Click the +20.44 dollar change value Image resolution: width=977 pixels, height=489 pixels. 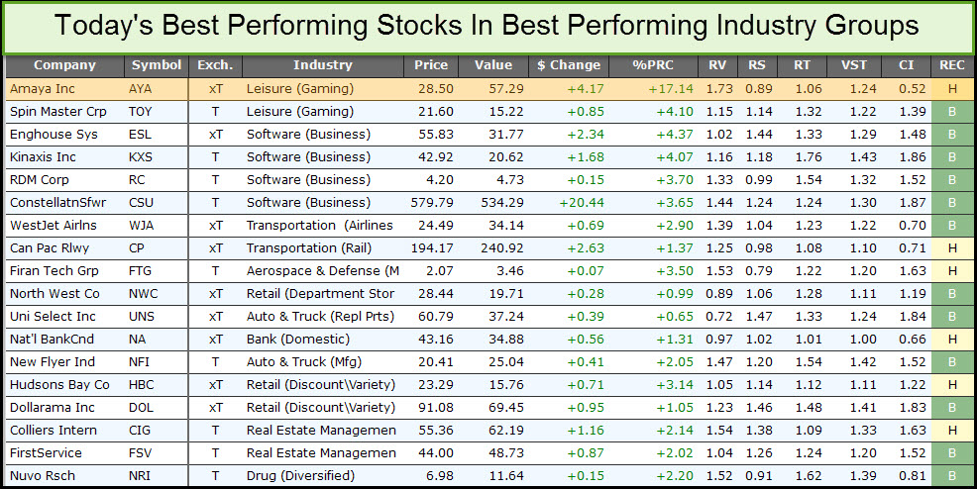pyautogui.click(x=582, y=203)
